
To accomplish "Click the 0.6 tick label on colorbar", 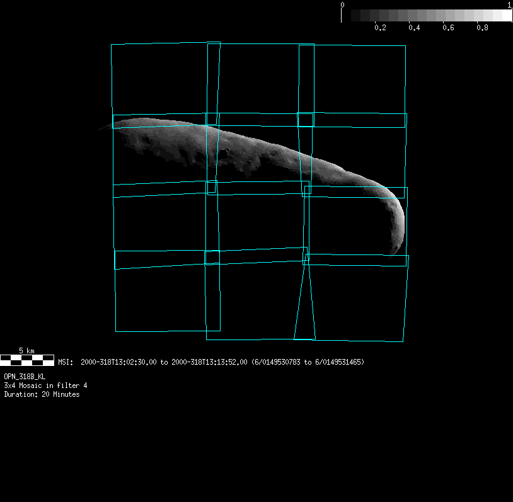I will click(x=448, y=28).
